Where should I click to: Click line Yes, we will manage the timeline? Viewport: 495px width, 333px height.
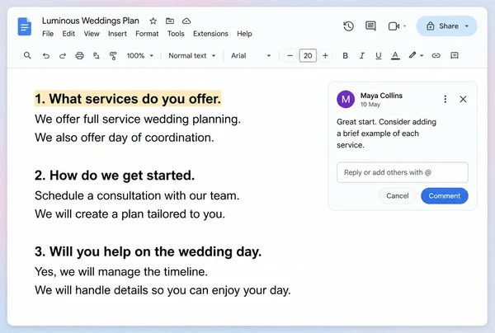[121, 272]
